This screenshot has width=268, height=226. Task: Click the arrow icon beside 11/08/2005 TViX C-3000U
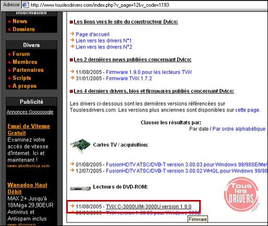coord(72,206)
